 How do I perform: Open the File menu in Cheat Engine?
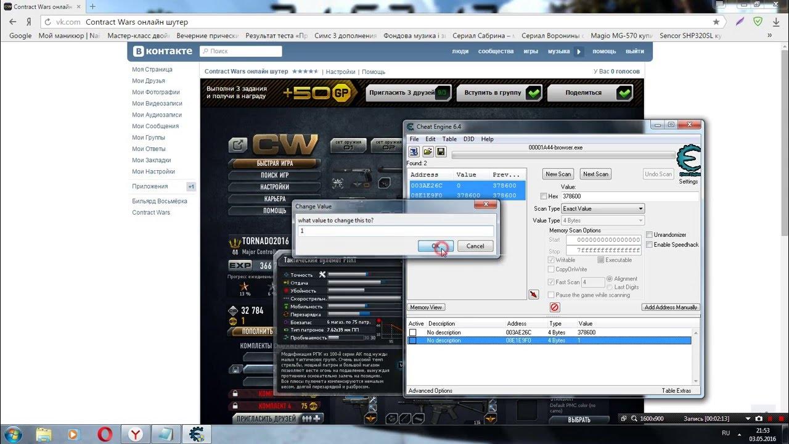(x=415, y=139)
